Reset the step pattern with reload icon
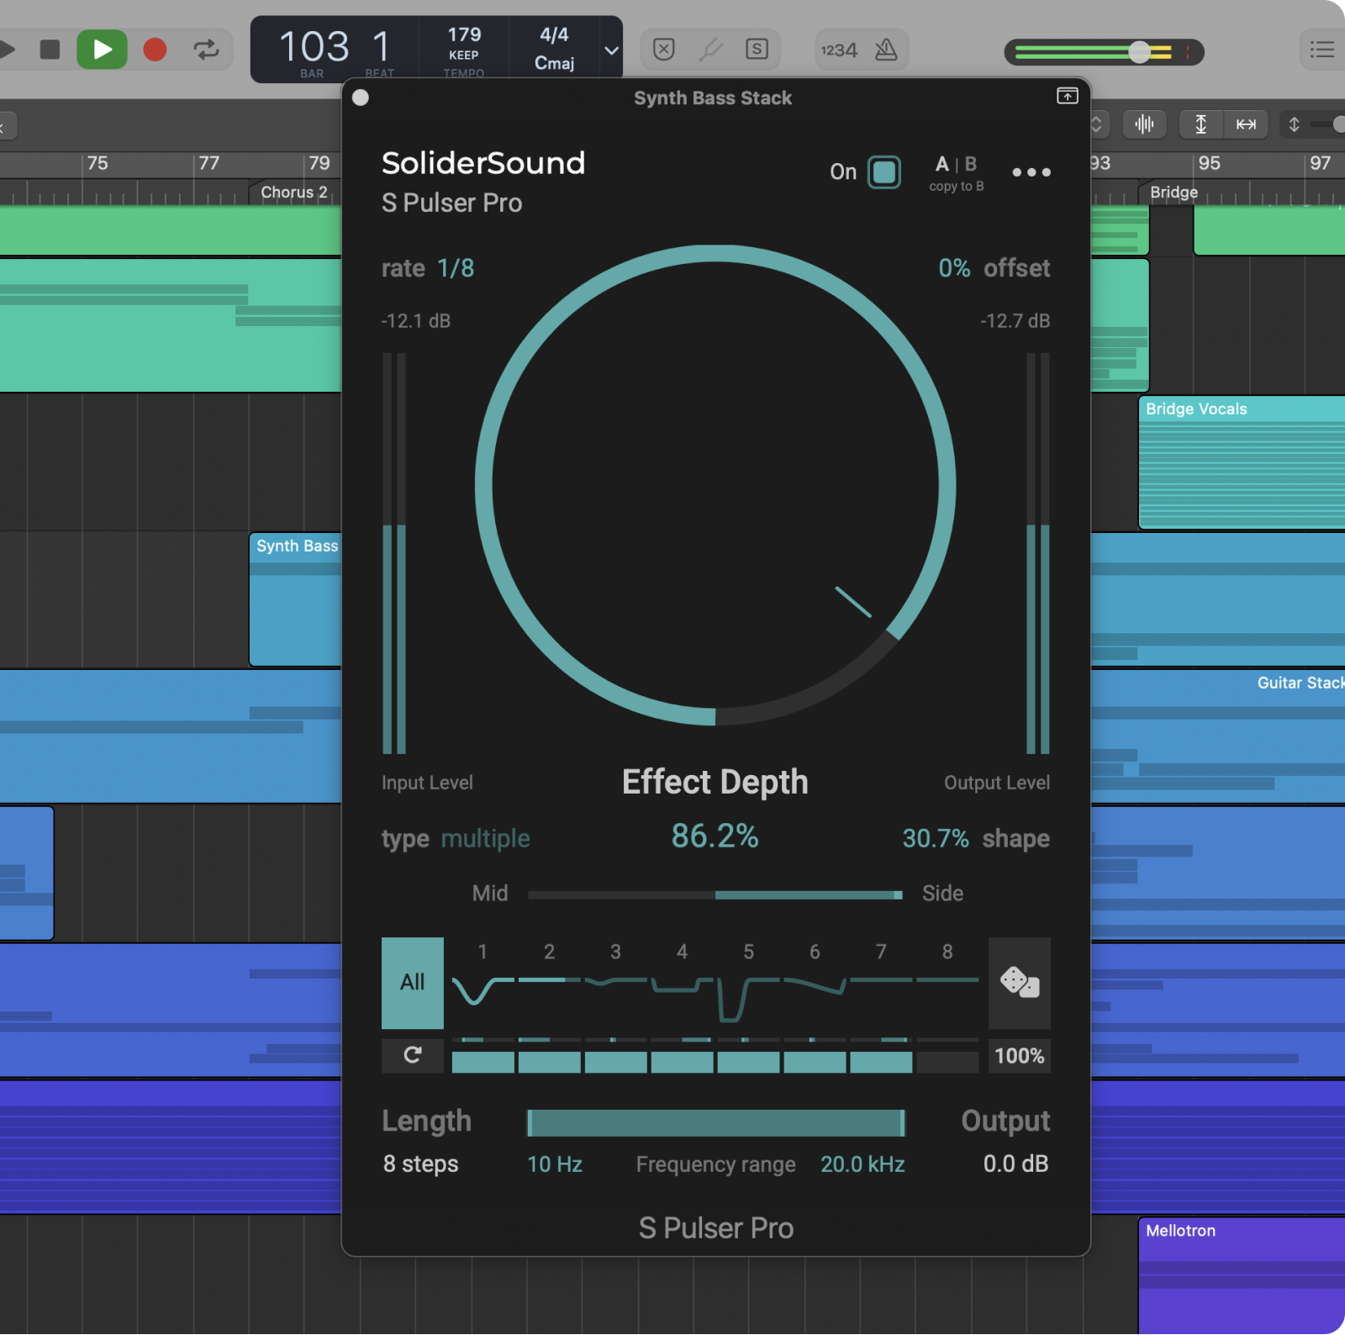 412,1055
